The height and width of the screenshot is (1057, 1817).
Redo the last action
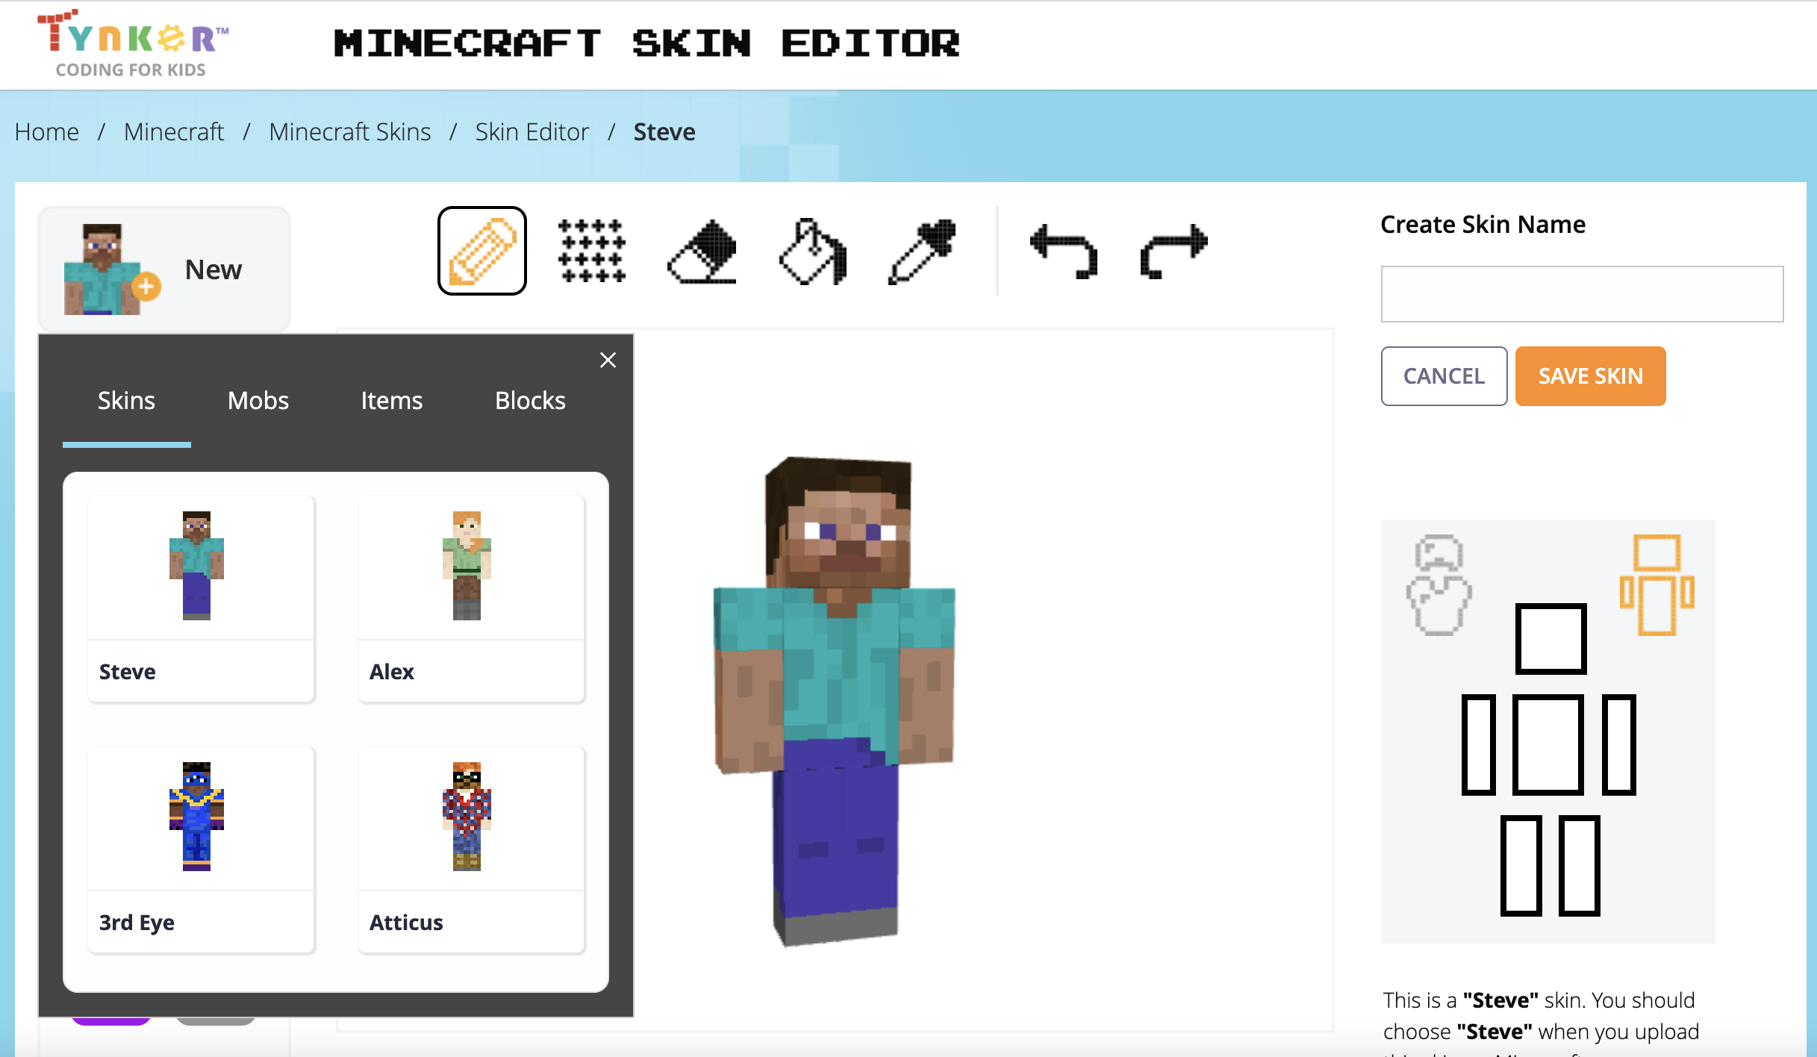1174,251
